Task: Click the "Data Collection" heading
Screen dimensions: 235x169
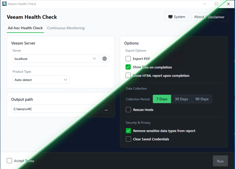Action: [136, 89]
